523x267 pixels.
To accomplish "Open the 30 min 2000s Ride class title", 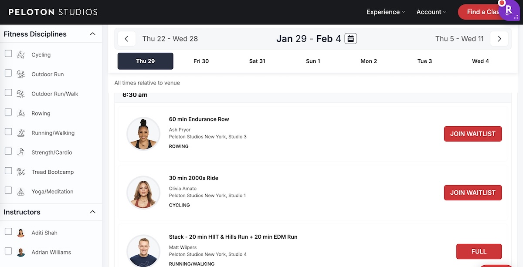I will (194, 178).
